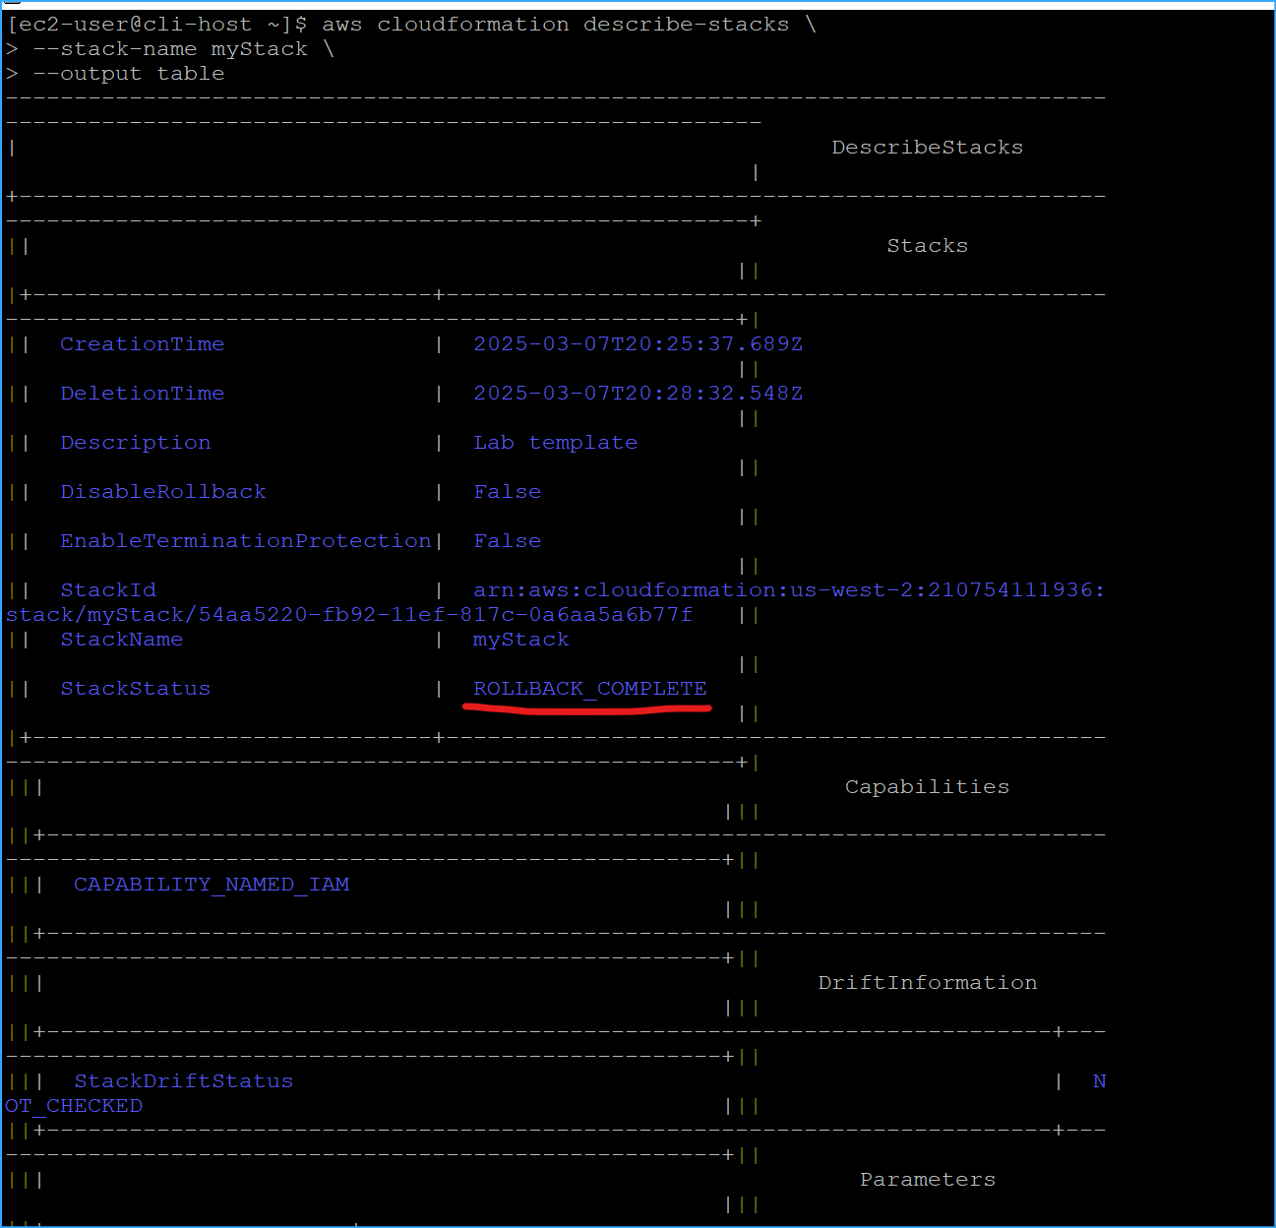Click the Stacks section title
1276x1228 pixels.
(926, 245)
